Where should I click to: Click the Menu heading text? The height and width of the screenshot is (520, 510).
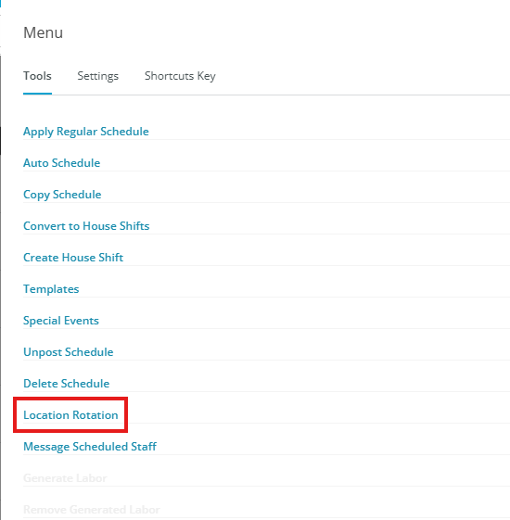(x=44, y=32)
